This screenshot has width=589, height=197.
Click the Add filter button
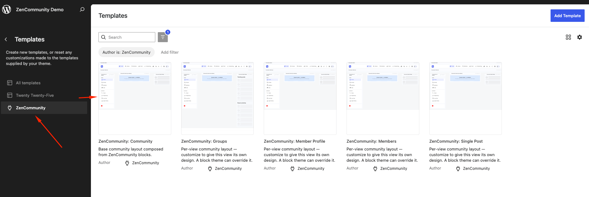coord(170,52)
